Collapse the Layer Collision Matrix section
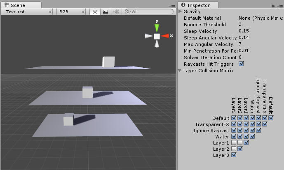 [x=180, y=71]
